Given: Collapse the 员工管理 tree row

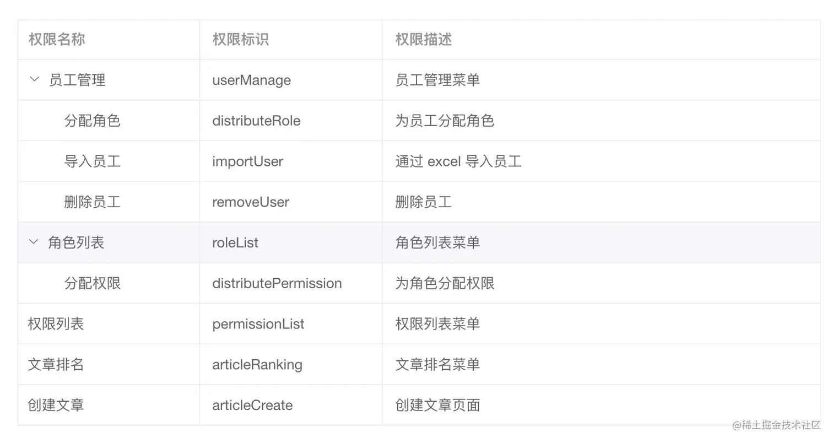Looking at the screenshot, I should click(x=34, y=79).
